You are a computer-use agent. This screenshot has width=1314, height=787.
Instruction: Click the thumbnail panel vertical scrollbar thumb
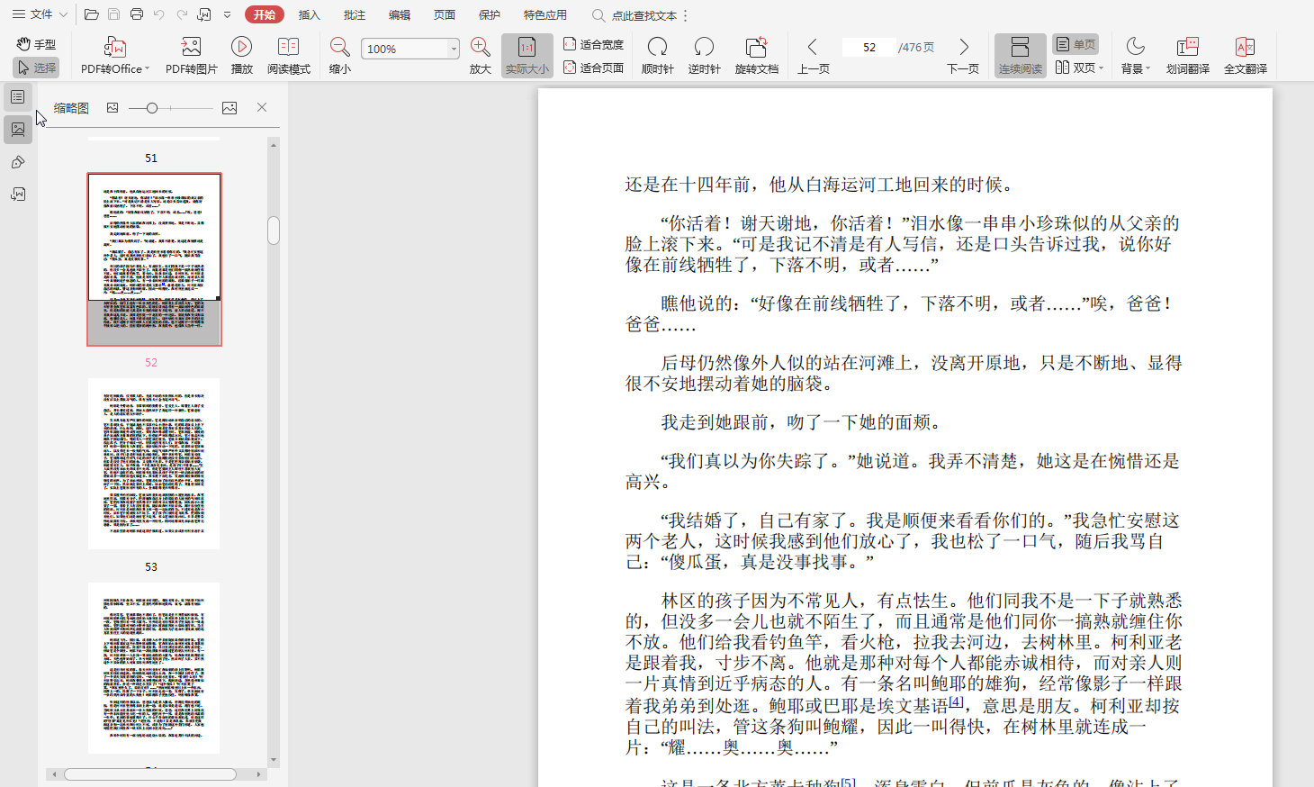pyautogui.click(x=274, y=231)
